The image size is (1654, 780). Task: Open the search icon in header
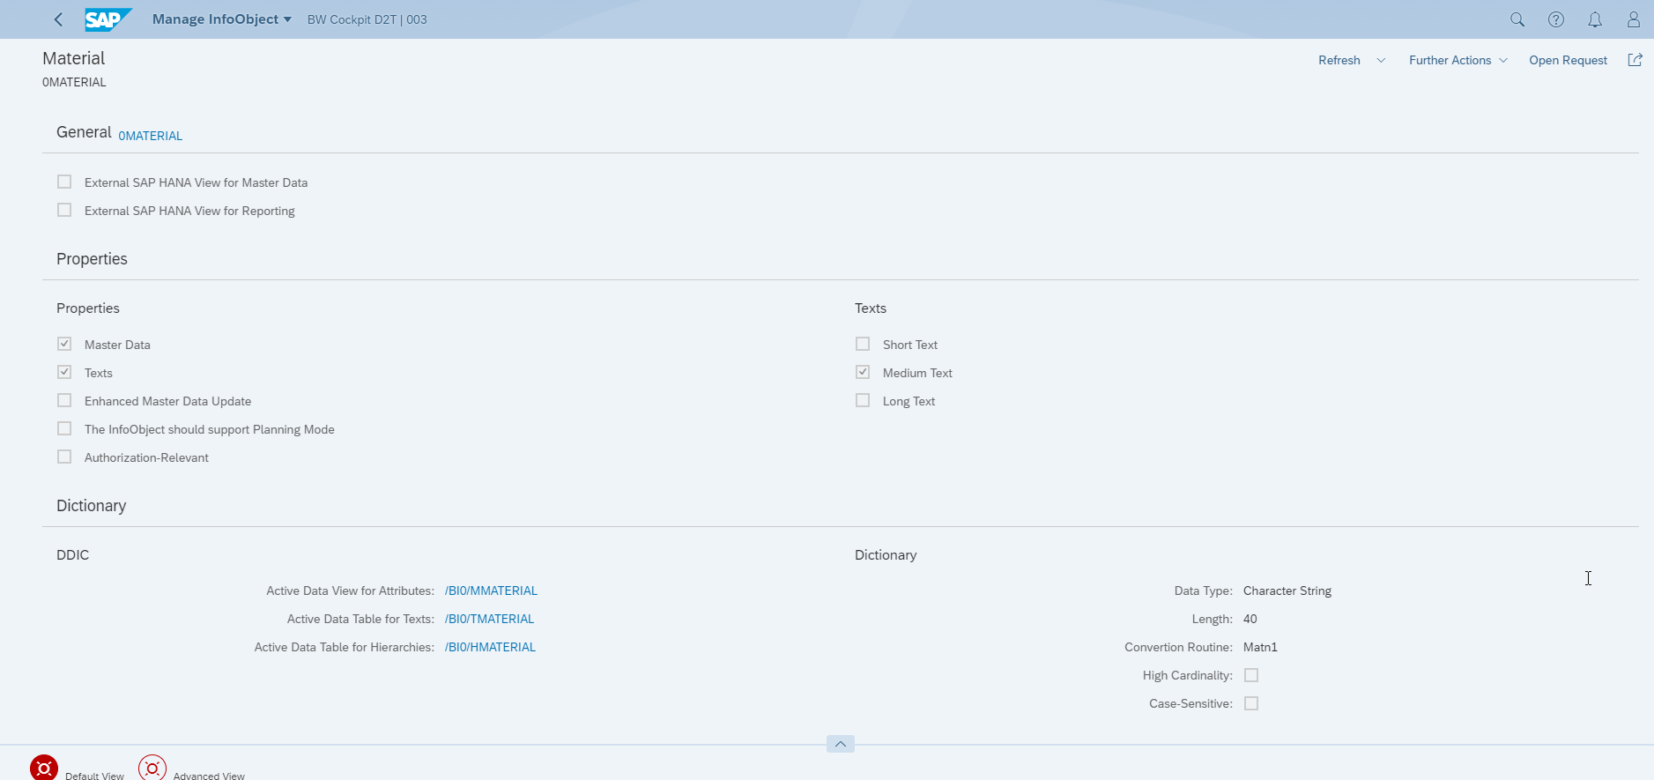point(1517,19)
